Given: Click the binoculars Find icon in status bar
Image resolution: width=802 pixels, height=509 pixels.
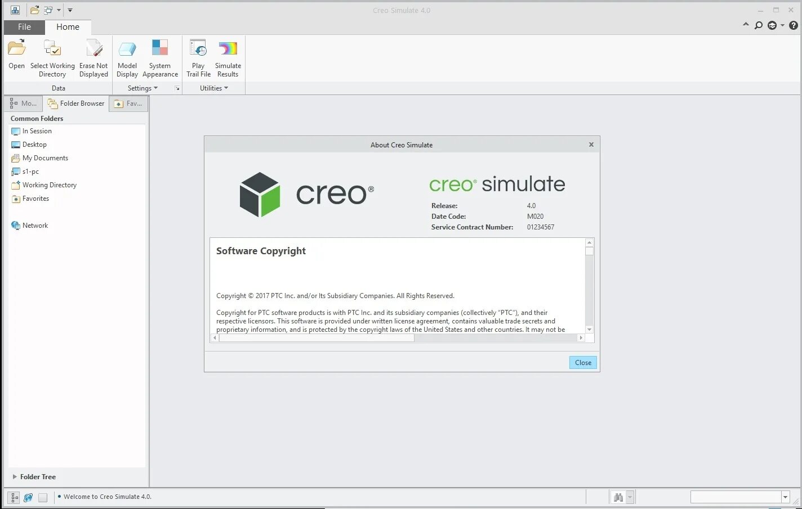Looking at the screenshot, I should (618, 497).
